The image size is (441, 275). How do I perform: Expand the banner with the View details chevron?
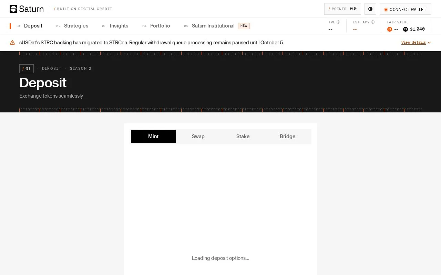429,43
